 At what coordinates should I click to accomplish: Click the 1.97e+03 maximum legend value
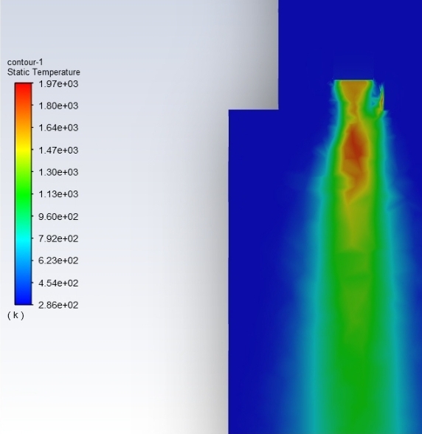tap(58, 83)
